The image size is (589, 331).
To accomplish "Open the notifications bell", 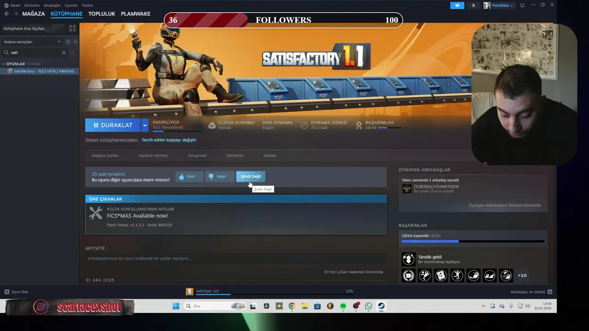I will tap(474, 6).
